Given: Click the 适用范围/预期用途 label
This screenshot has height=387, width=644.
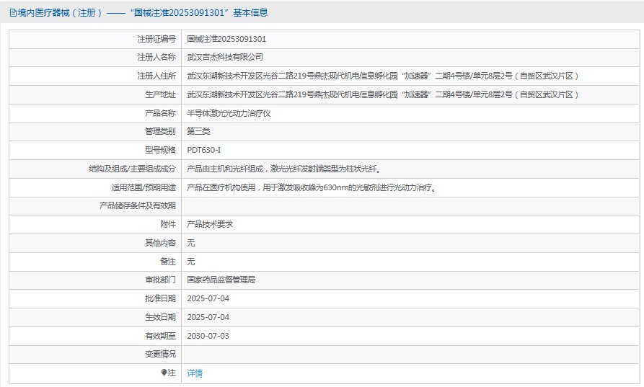Looking at the screenshot, I should [x=144, y=187].
